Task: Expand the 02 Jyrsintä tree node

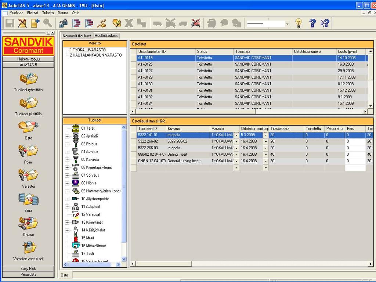Action: pyautogui.click(x=67, y=136)
